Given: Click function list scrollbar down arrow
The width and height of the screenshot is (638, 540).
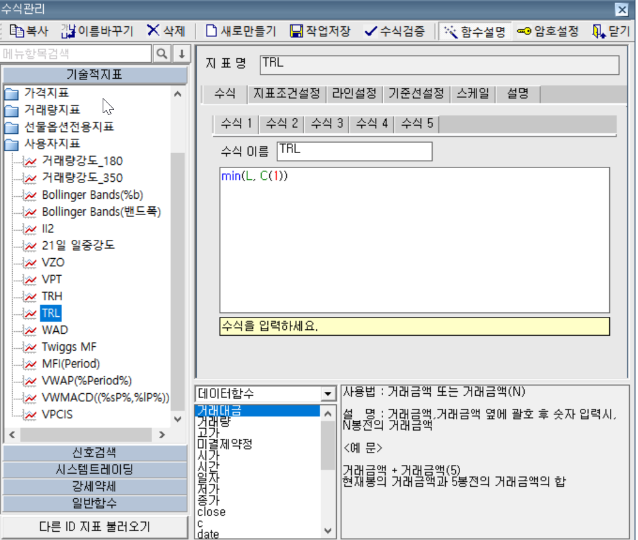Looking at the screenshot, I should click(x=328, y=531).
